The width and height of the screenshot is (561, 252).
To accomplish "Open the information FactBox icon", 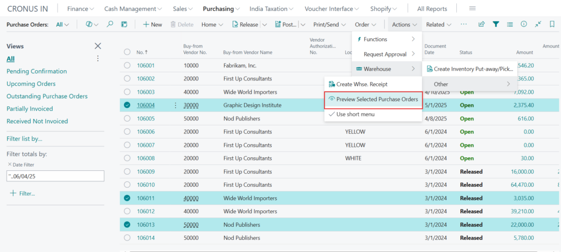I will coord(524,25).
